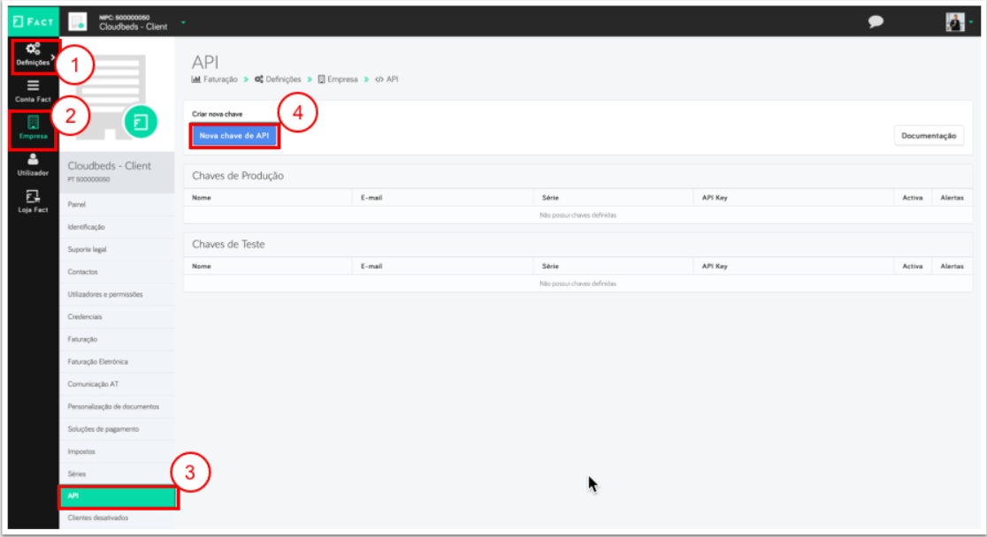Go to Painel in company menu

77,204
